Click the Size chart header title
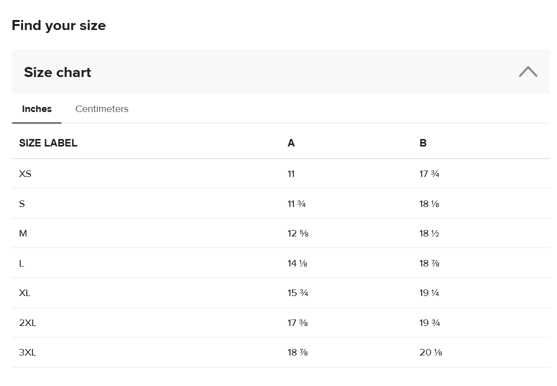Viewport: 557px width, 386px height. pyautogui.click(x=58, y=72)
